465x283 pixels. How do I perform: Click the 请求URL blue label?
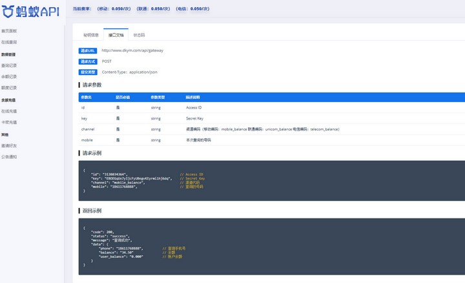(88, 51)
